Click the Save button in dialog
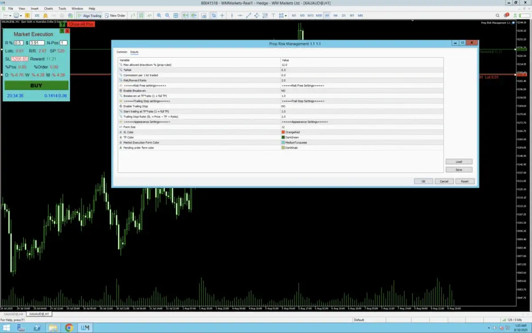The height and width of the screenshot is (333, 532). [x=459, y=170]
